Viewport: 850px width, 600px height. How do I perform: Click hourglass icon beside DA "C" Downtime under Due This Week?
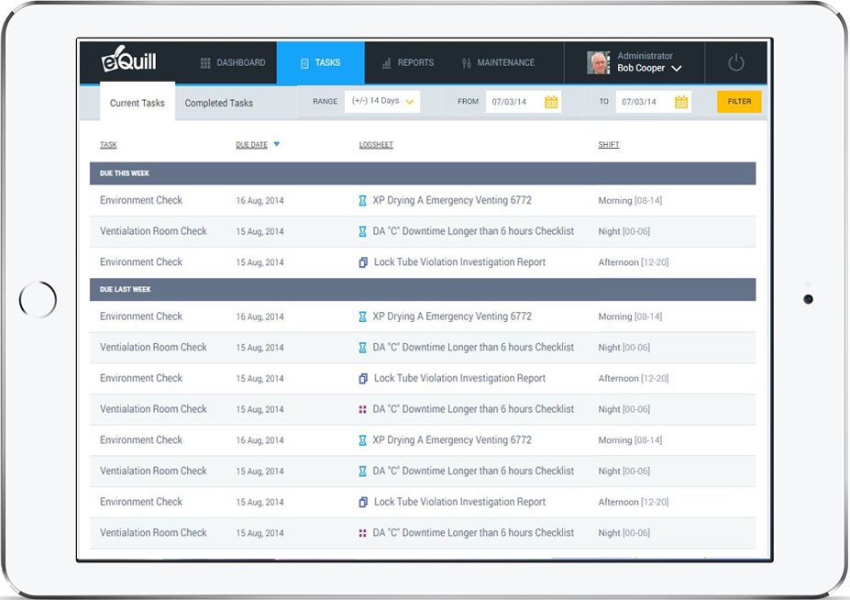362,231
